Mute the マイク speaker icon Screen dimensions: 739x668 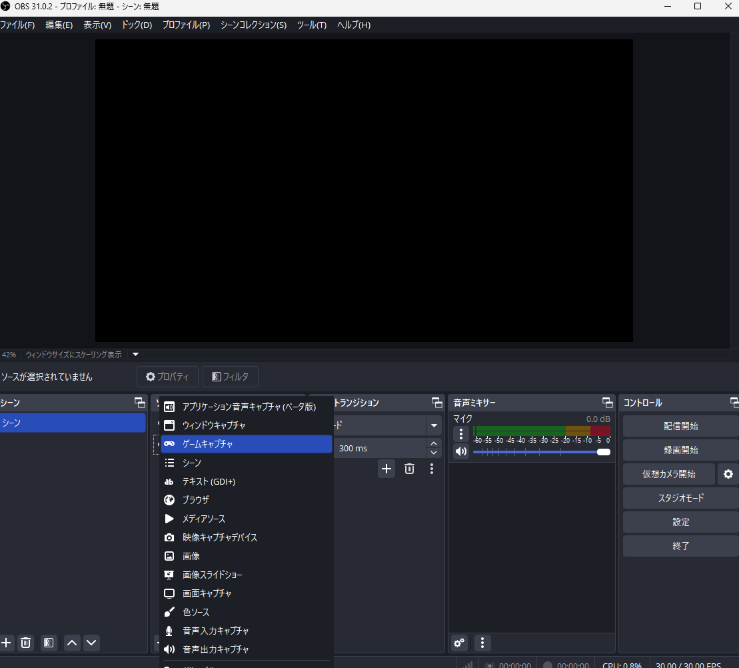pyautogui.click(x=461, y=451)
